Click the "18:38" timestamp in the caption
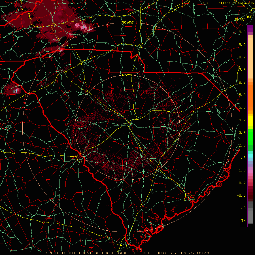255x255 pixels. point(203,253)
